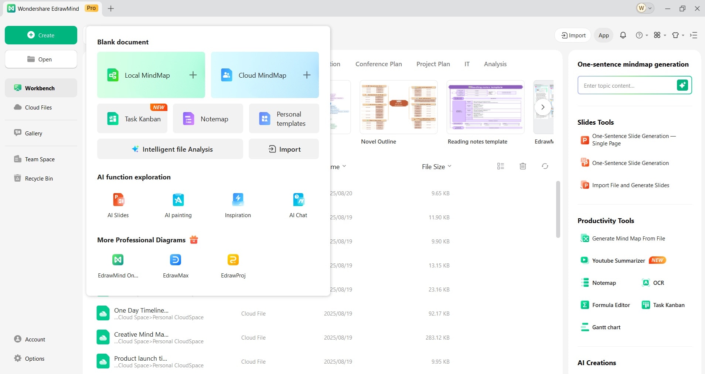Create a new Local MindMap
This screenshot has width=705, height=374.
click(151, 75)
